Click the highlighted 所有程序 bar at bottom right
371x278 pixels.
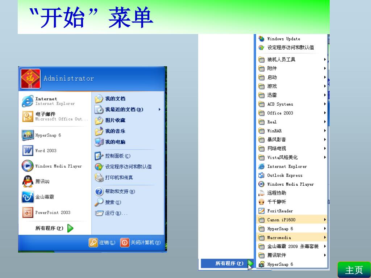point(227,264)
